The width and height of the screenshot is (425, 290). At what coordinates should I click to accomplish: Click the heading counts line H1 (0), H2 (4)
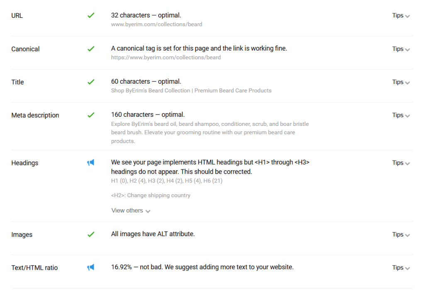point(167,181)
